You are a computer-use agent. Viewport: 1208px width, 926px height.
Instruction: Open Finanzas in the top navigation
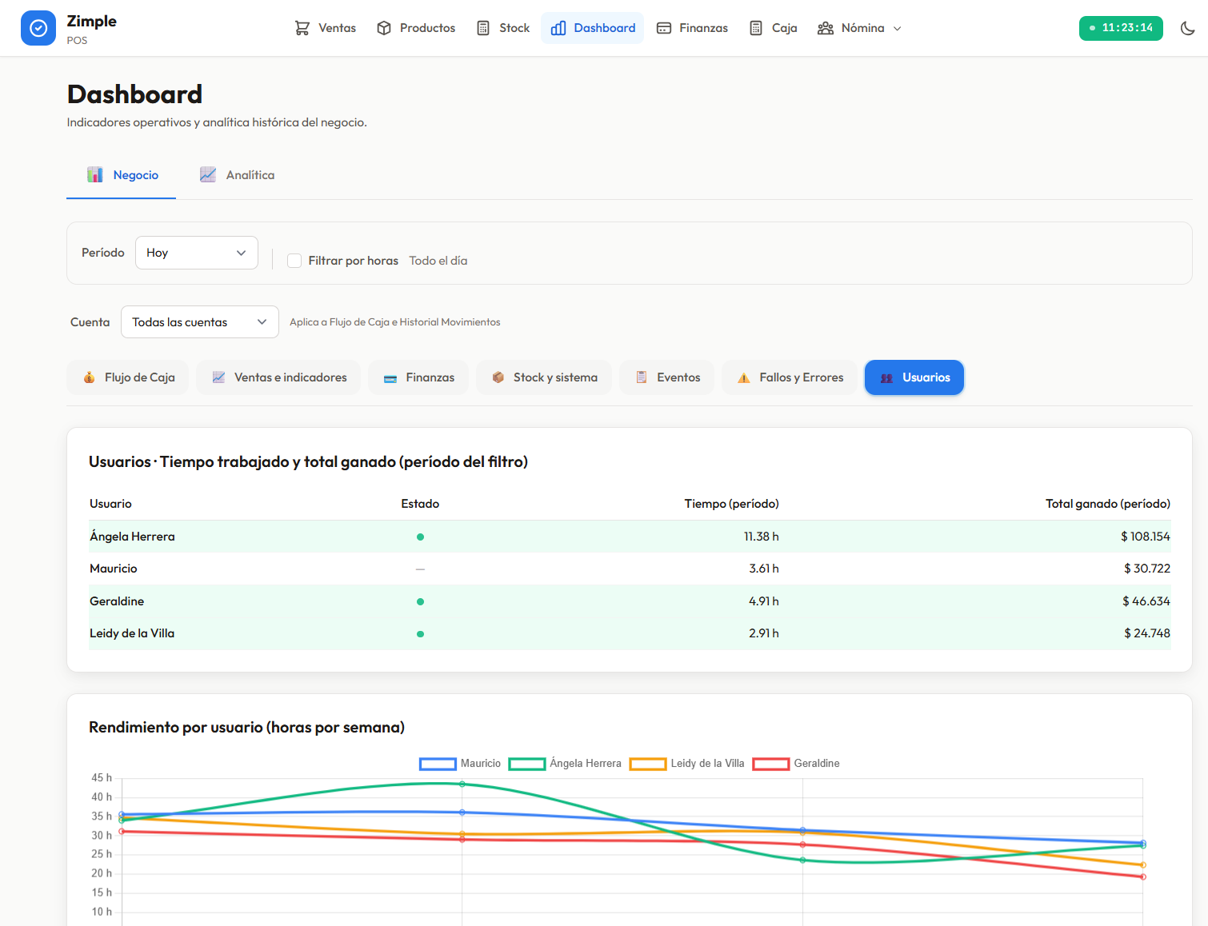(x=692, y=28)
